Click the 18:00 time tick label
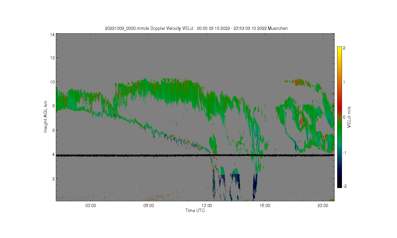The height and width of the screenshot is (238, 397). tap(265, 205)
